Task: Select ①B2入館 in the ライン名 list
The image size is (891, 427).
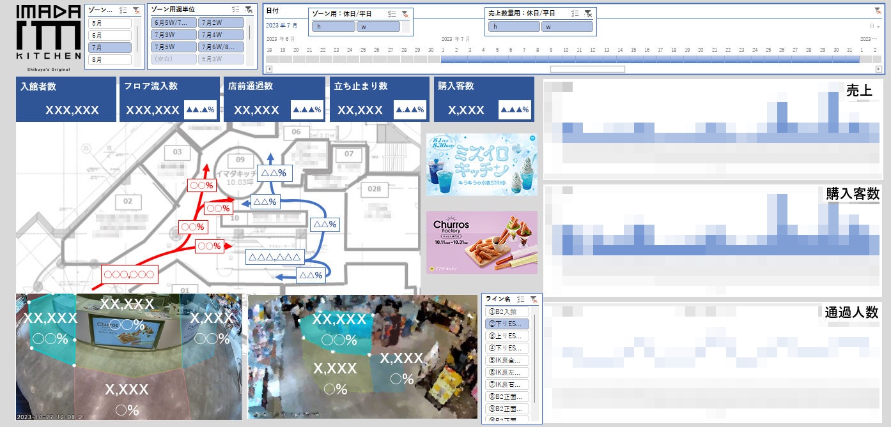Action: tap(508, 311)
